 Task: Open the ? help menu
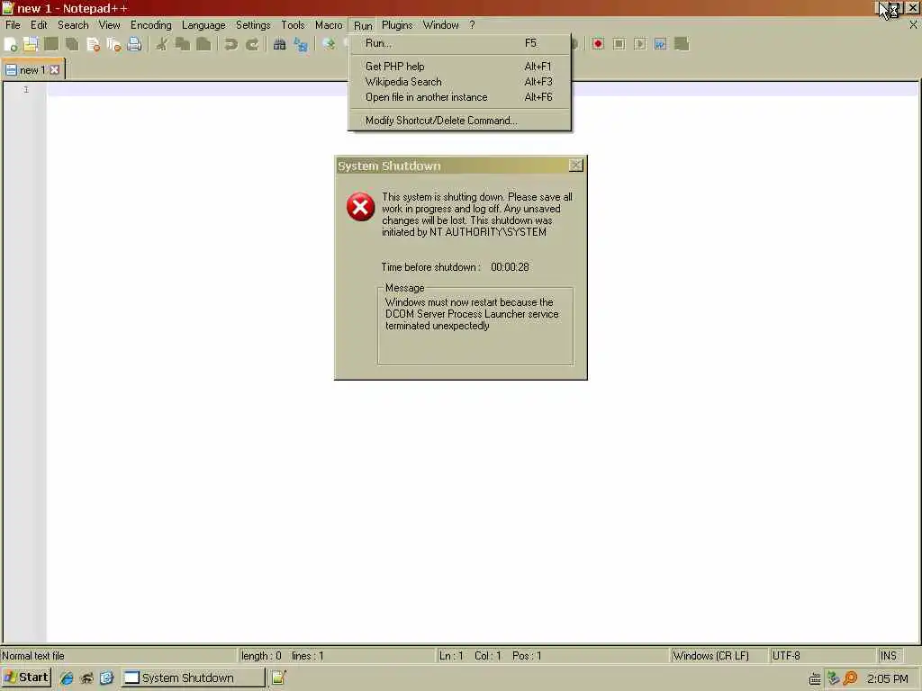point(472,25)
